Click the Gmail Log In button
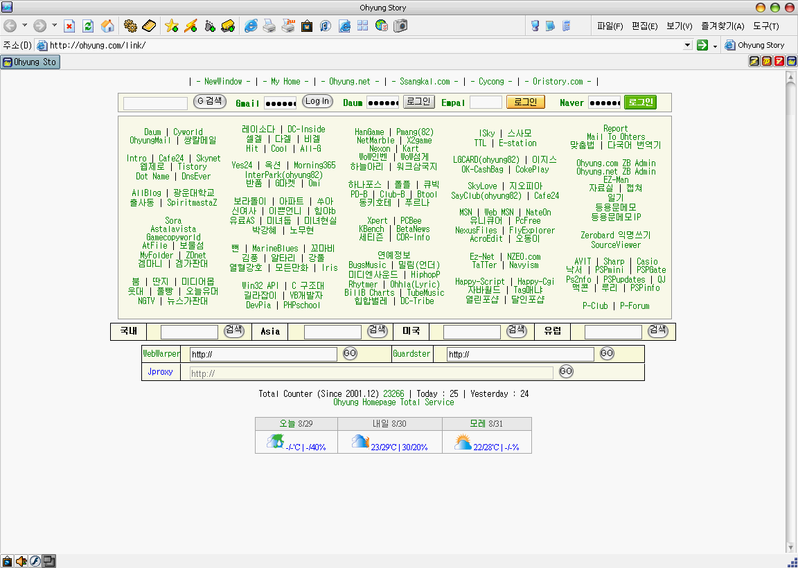Image resolution: width=798 pixels, height=568 pixels. coord(317,101)
